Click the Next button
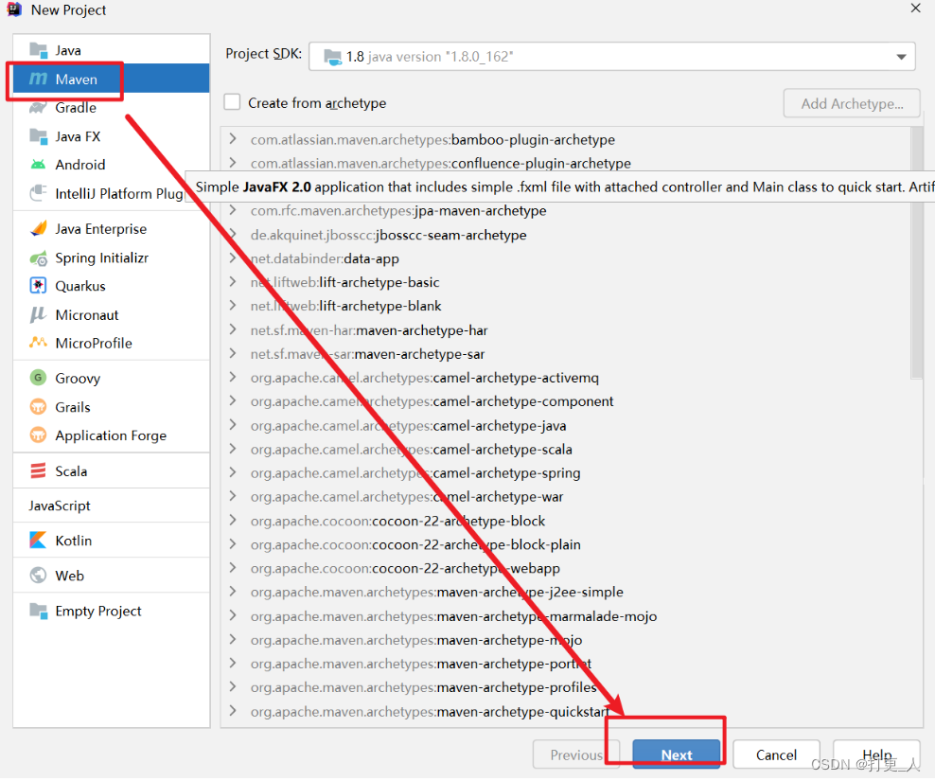935x781 pixels. click(x=677, y=754)
